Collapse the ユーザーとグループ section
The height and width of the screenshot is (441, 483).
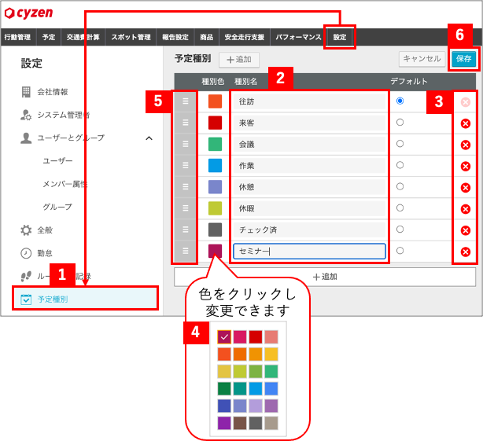click(x=149, y=138)
